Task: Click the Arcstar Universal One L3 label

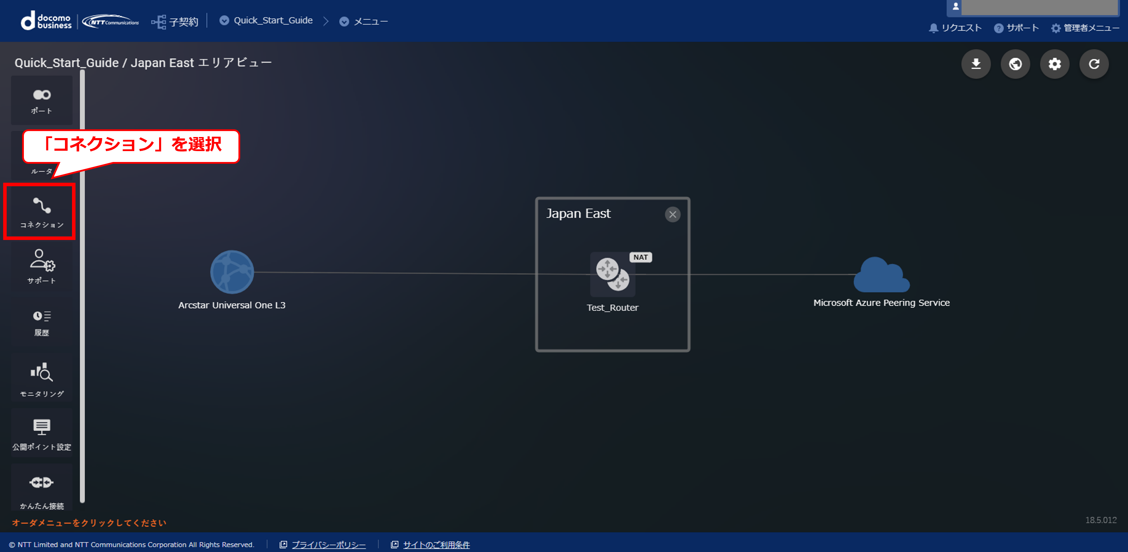Action: (232, 305)
